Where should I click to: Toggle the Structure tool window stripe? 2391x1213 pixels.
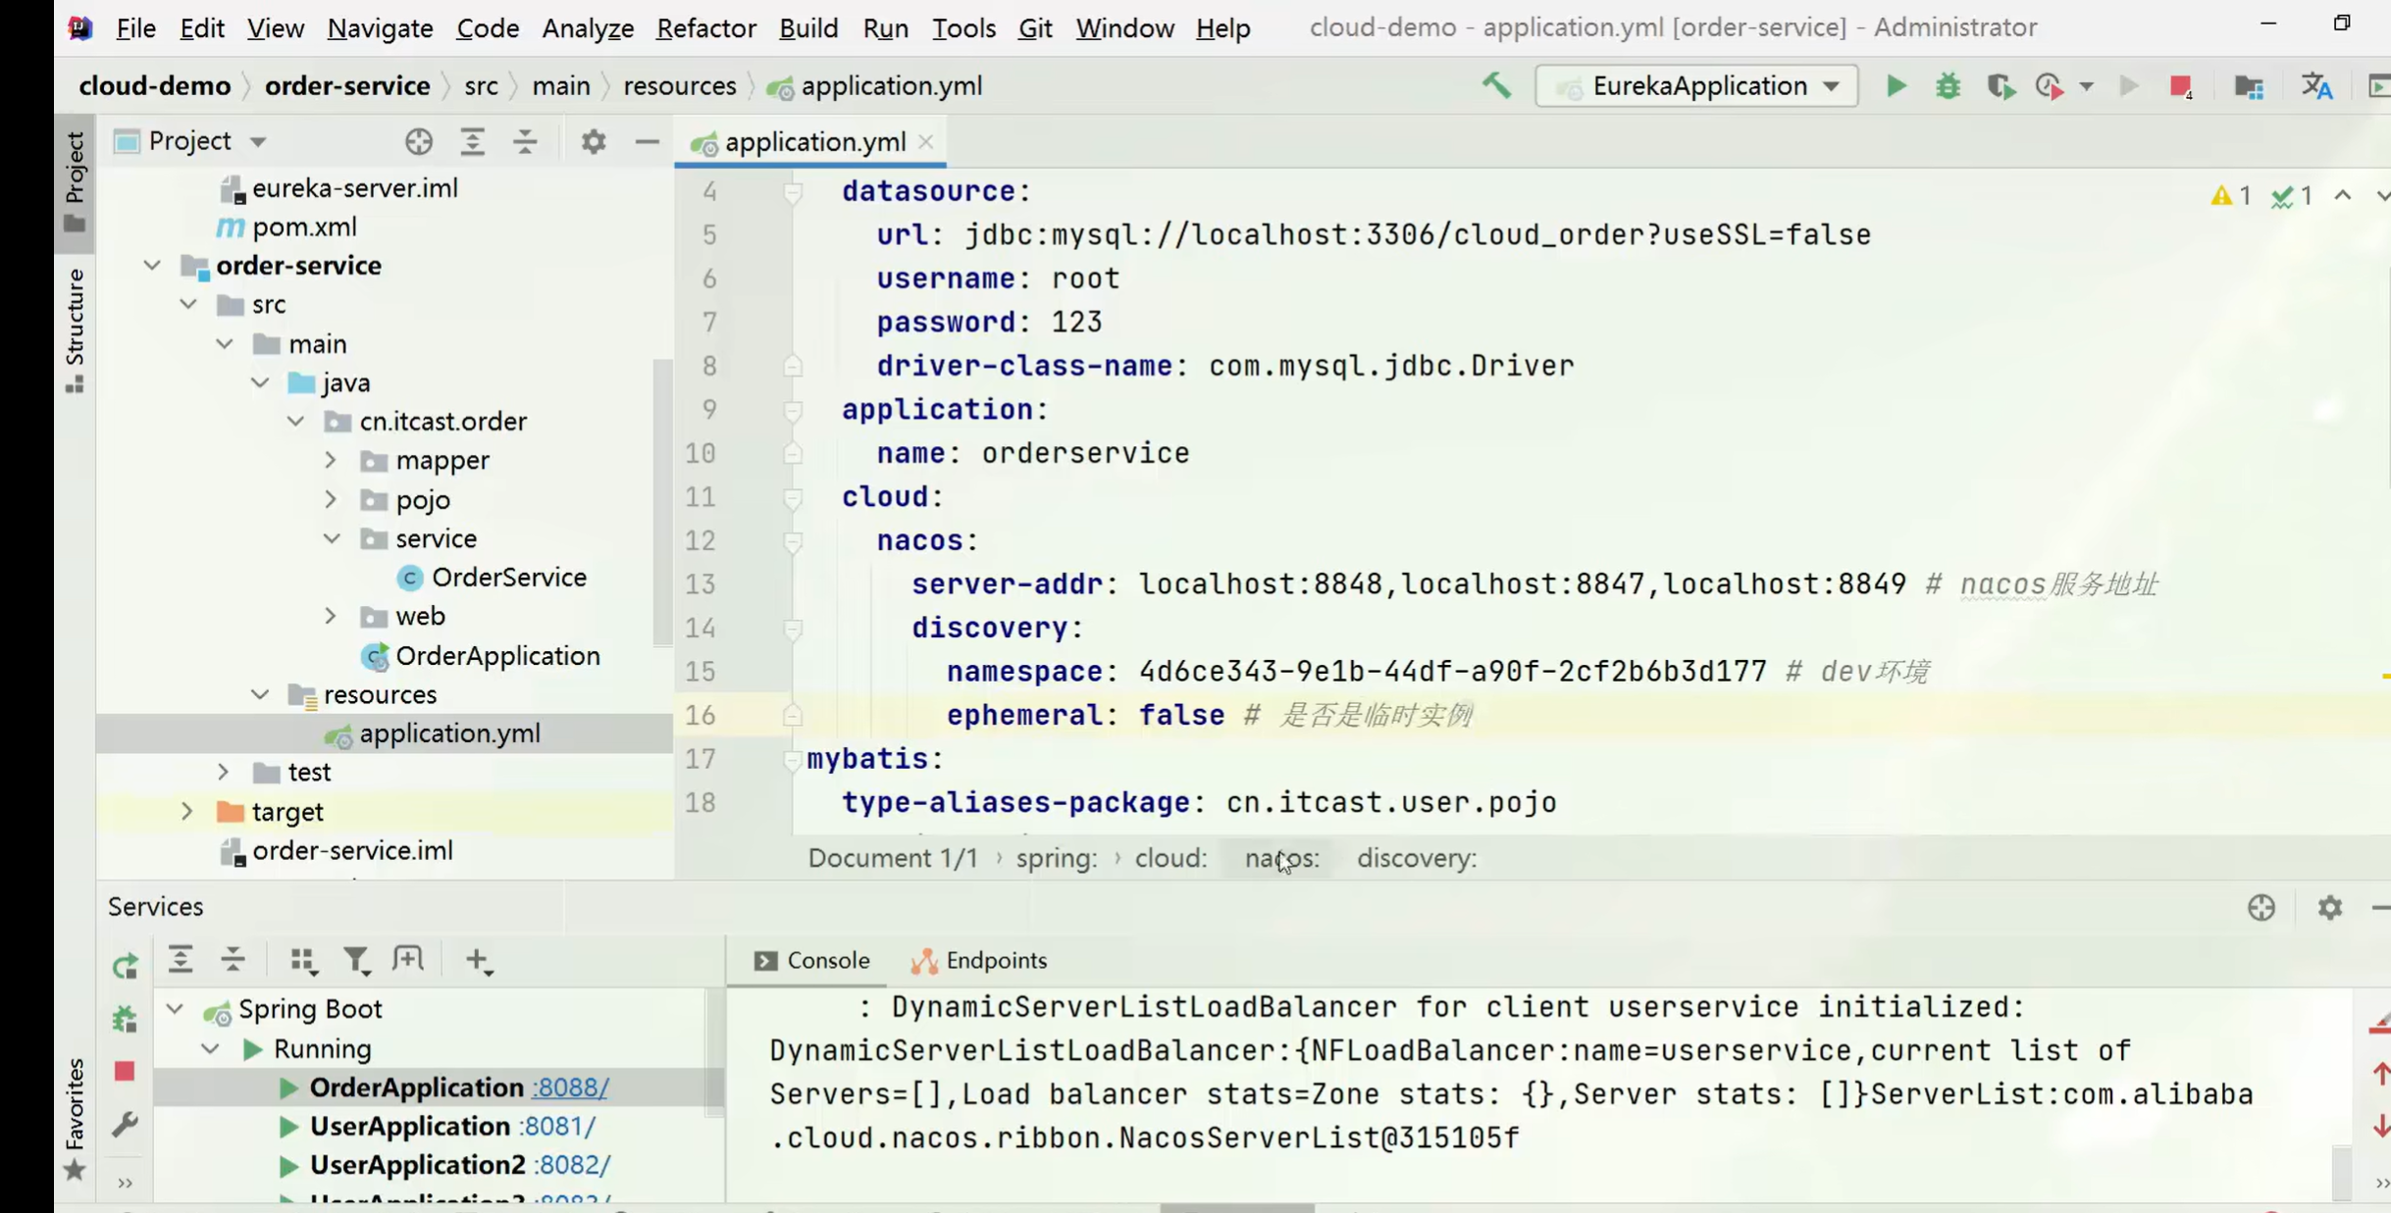click(75, 329)
